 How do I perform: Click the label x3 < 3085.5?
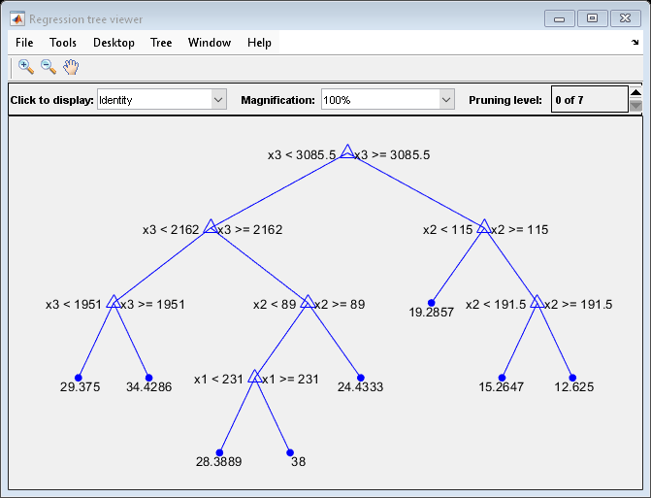click(302, 155)
